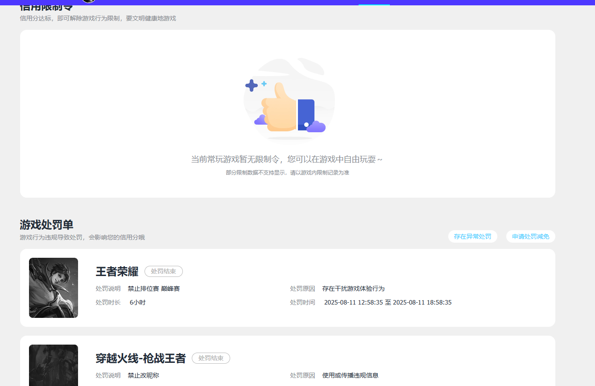Screen dimensions: 595x386
Task: Click the 处罚结束 badge beside 王者荣耀
Action: [x=164, y=271]
